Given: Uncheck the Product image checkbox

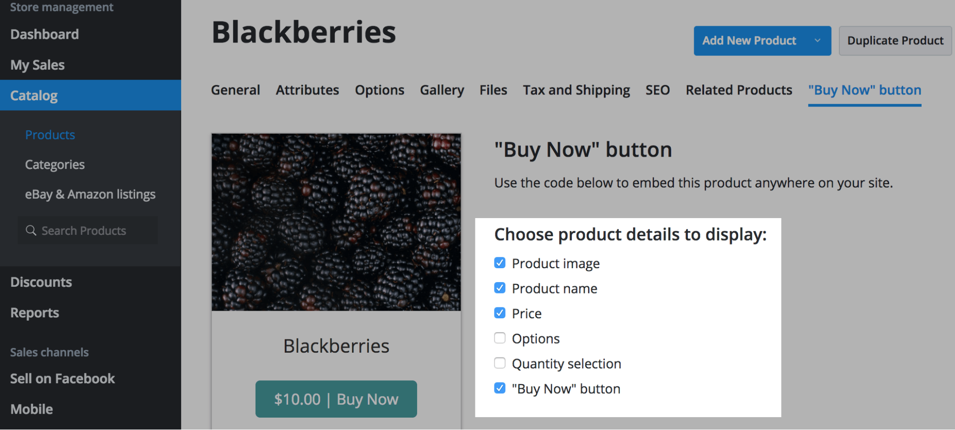Looking at the screenshot, I should pos(500,263).
